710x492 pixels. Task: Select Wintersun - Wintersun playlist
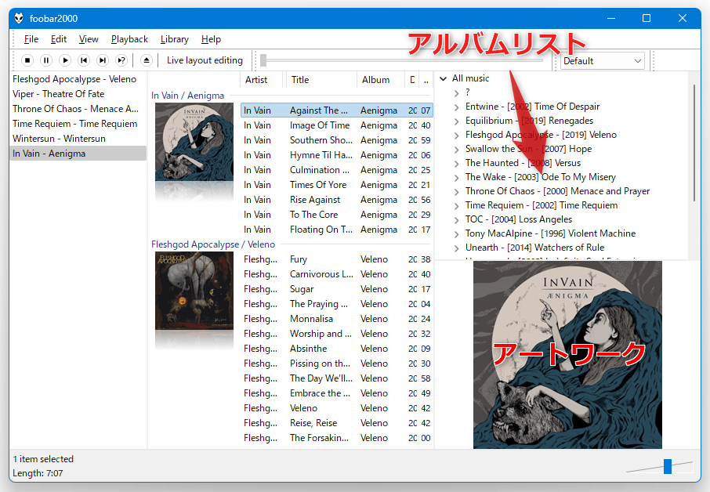[78, 139]
